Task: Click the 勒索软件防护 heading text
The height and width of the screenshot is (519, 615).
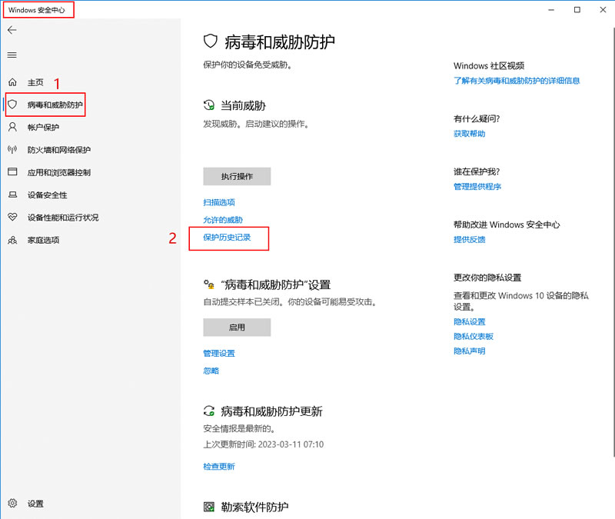Action: coord(254,507)
